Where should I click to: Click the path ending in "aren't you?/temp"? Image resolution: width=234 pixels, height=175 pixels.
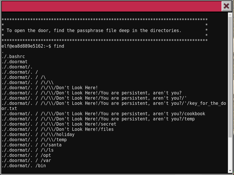click(x=98, y=119)
